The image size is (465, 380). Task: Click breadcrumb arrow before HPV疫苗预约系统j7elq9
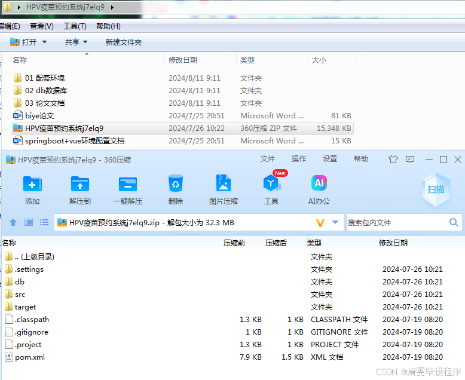click(19, 7)
